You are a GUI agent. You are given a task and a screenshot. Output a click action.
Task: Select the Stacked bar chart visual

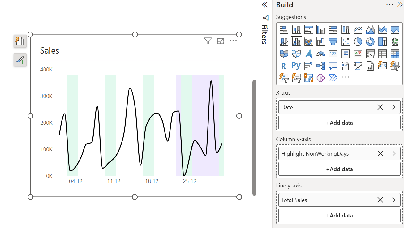point(284,30)
